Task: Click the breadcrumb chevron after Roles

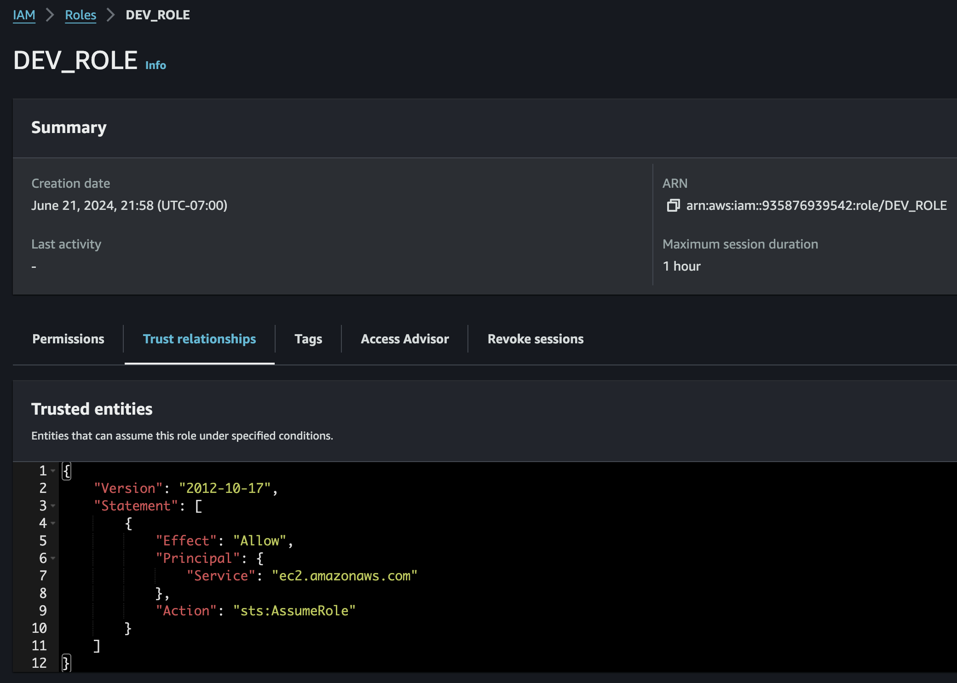Action: (110, 15)
